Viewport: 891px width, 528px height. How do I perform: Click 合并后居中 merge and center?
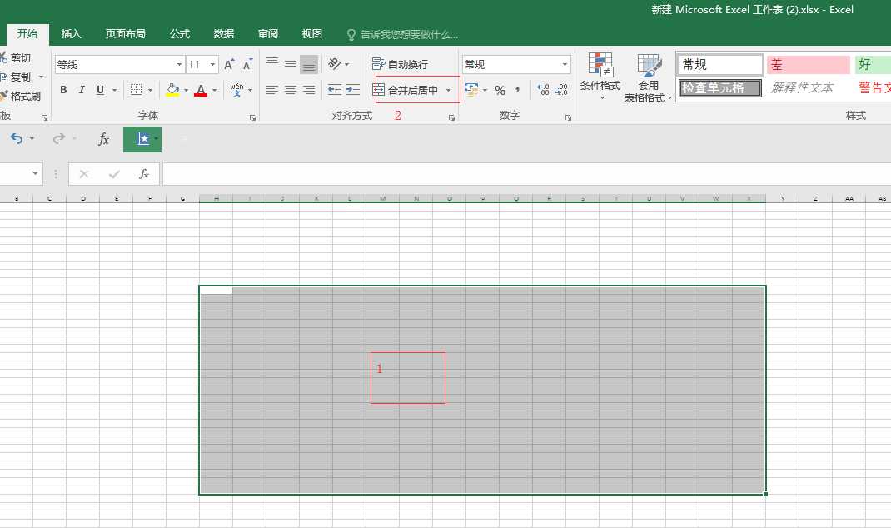[406, 90]
